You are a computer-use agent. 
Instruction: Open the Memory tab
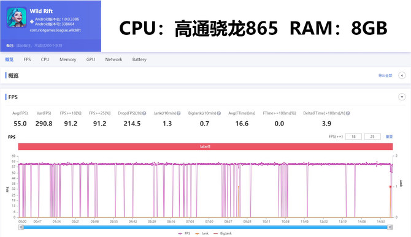[x=68, y=59]
